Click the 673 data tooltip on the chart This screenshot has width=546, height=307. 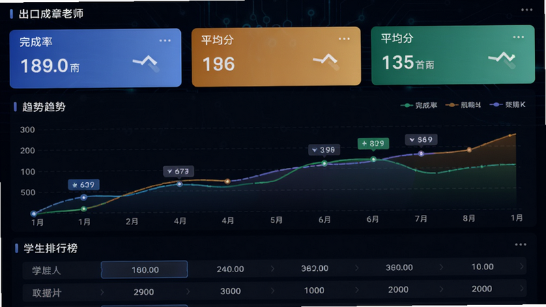(x=178, y=171)
